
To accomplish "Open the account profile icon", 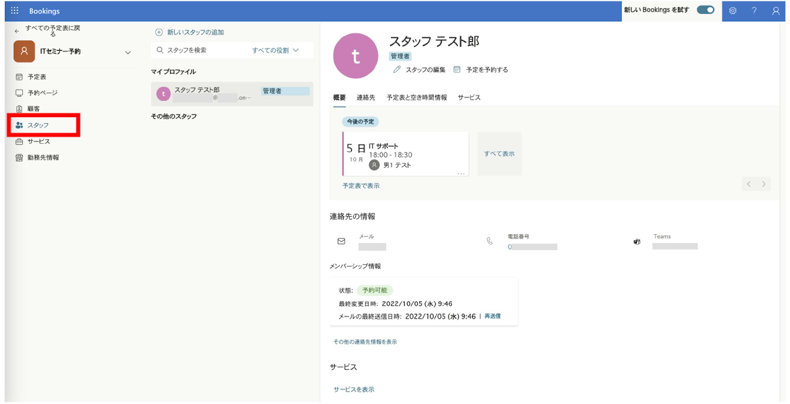I will point(775,11).
